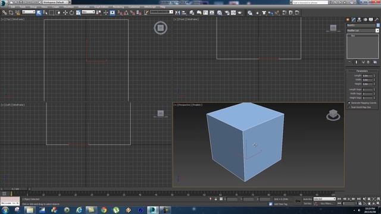Toggle the Selection Lock padlock
Screen dimensions: 381x214
tap(216, 199)
